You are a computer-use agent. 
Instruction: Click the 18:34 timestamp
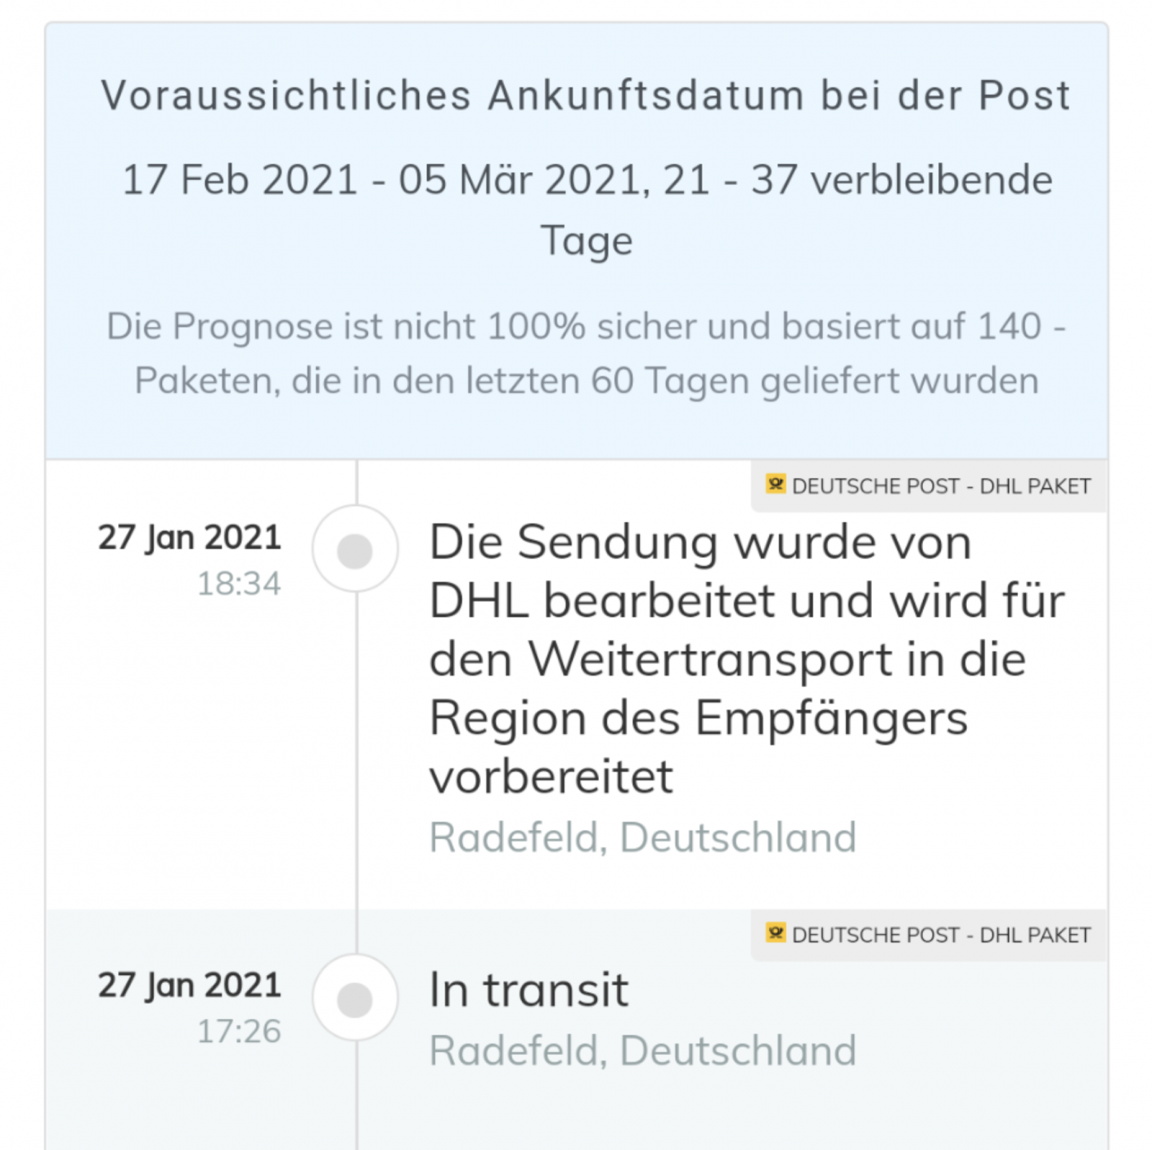click(x=239, y=584)
